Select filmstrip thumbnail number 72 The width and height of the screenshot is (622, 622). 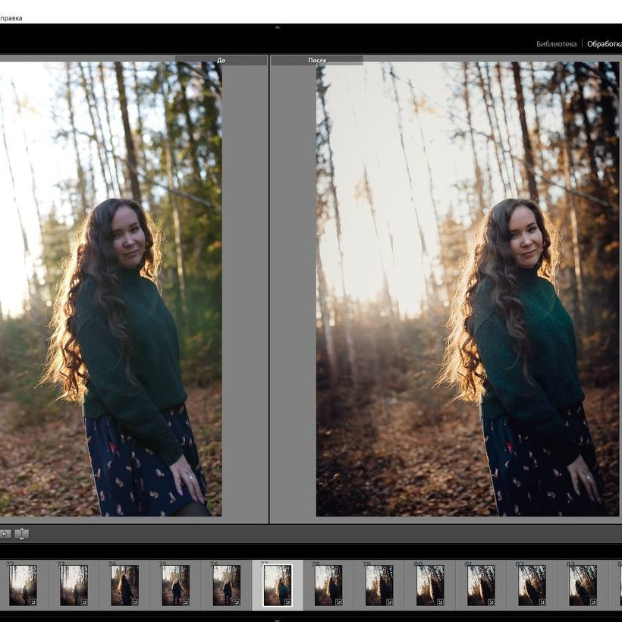[23, 585]
